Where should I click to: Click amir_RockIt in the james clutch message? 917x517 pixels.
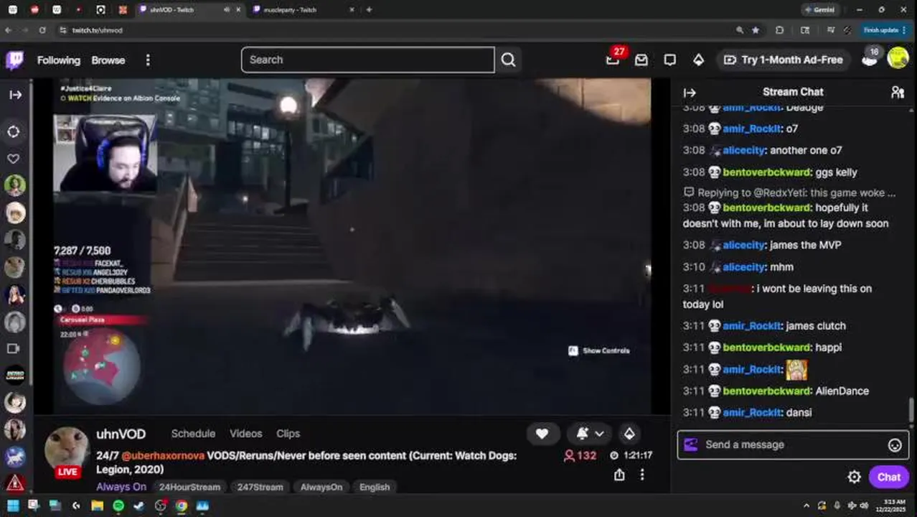tap(752, 326)
